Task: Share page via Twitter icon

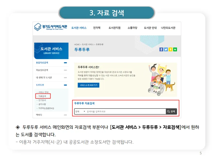Action: tap(166, 49)
